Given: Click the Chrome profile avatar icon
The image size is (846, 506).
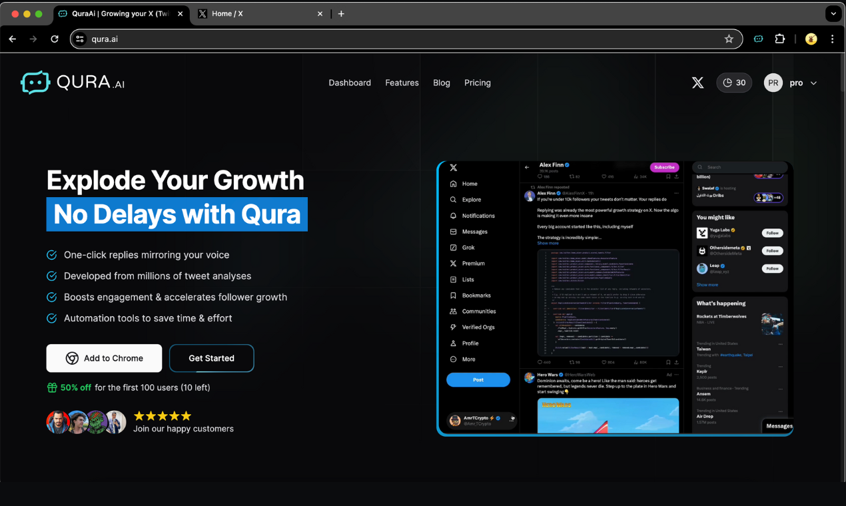Looking at the screenshot, I should click(811, 39).
